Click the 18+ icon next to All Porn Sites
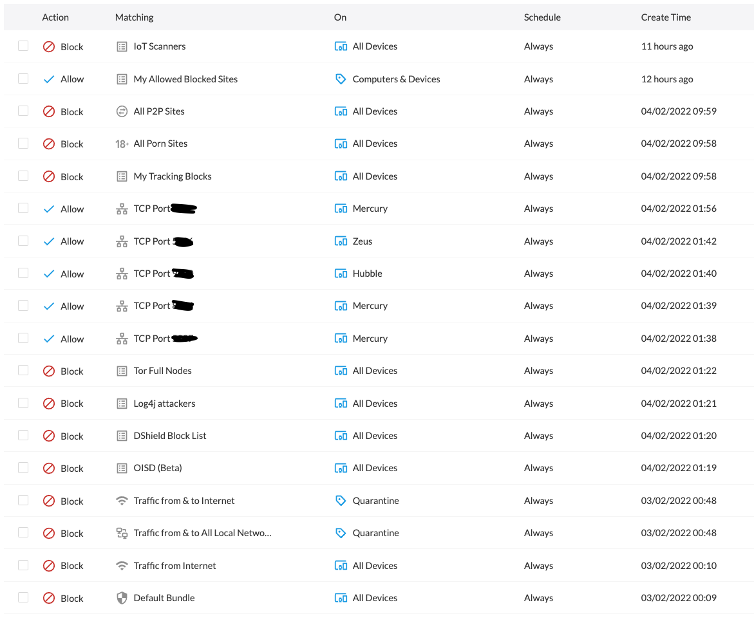 (122, 144)
